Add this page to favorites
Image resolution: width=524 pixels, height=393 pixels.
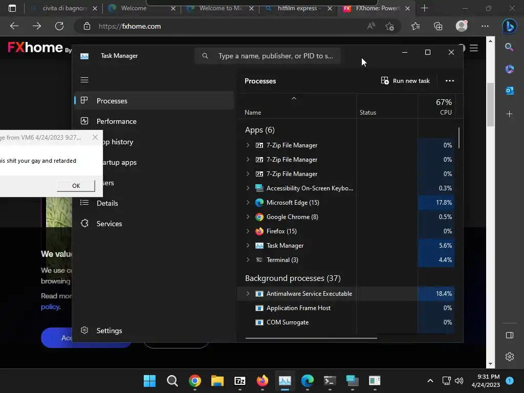pyautogui.click(x=389, y=26)
